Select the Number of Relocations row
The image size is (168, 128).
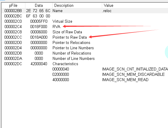pos(85,53)
